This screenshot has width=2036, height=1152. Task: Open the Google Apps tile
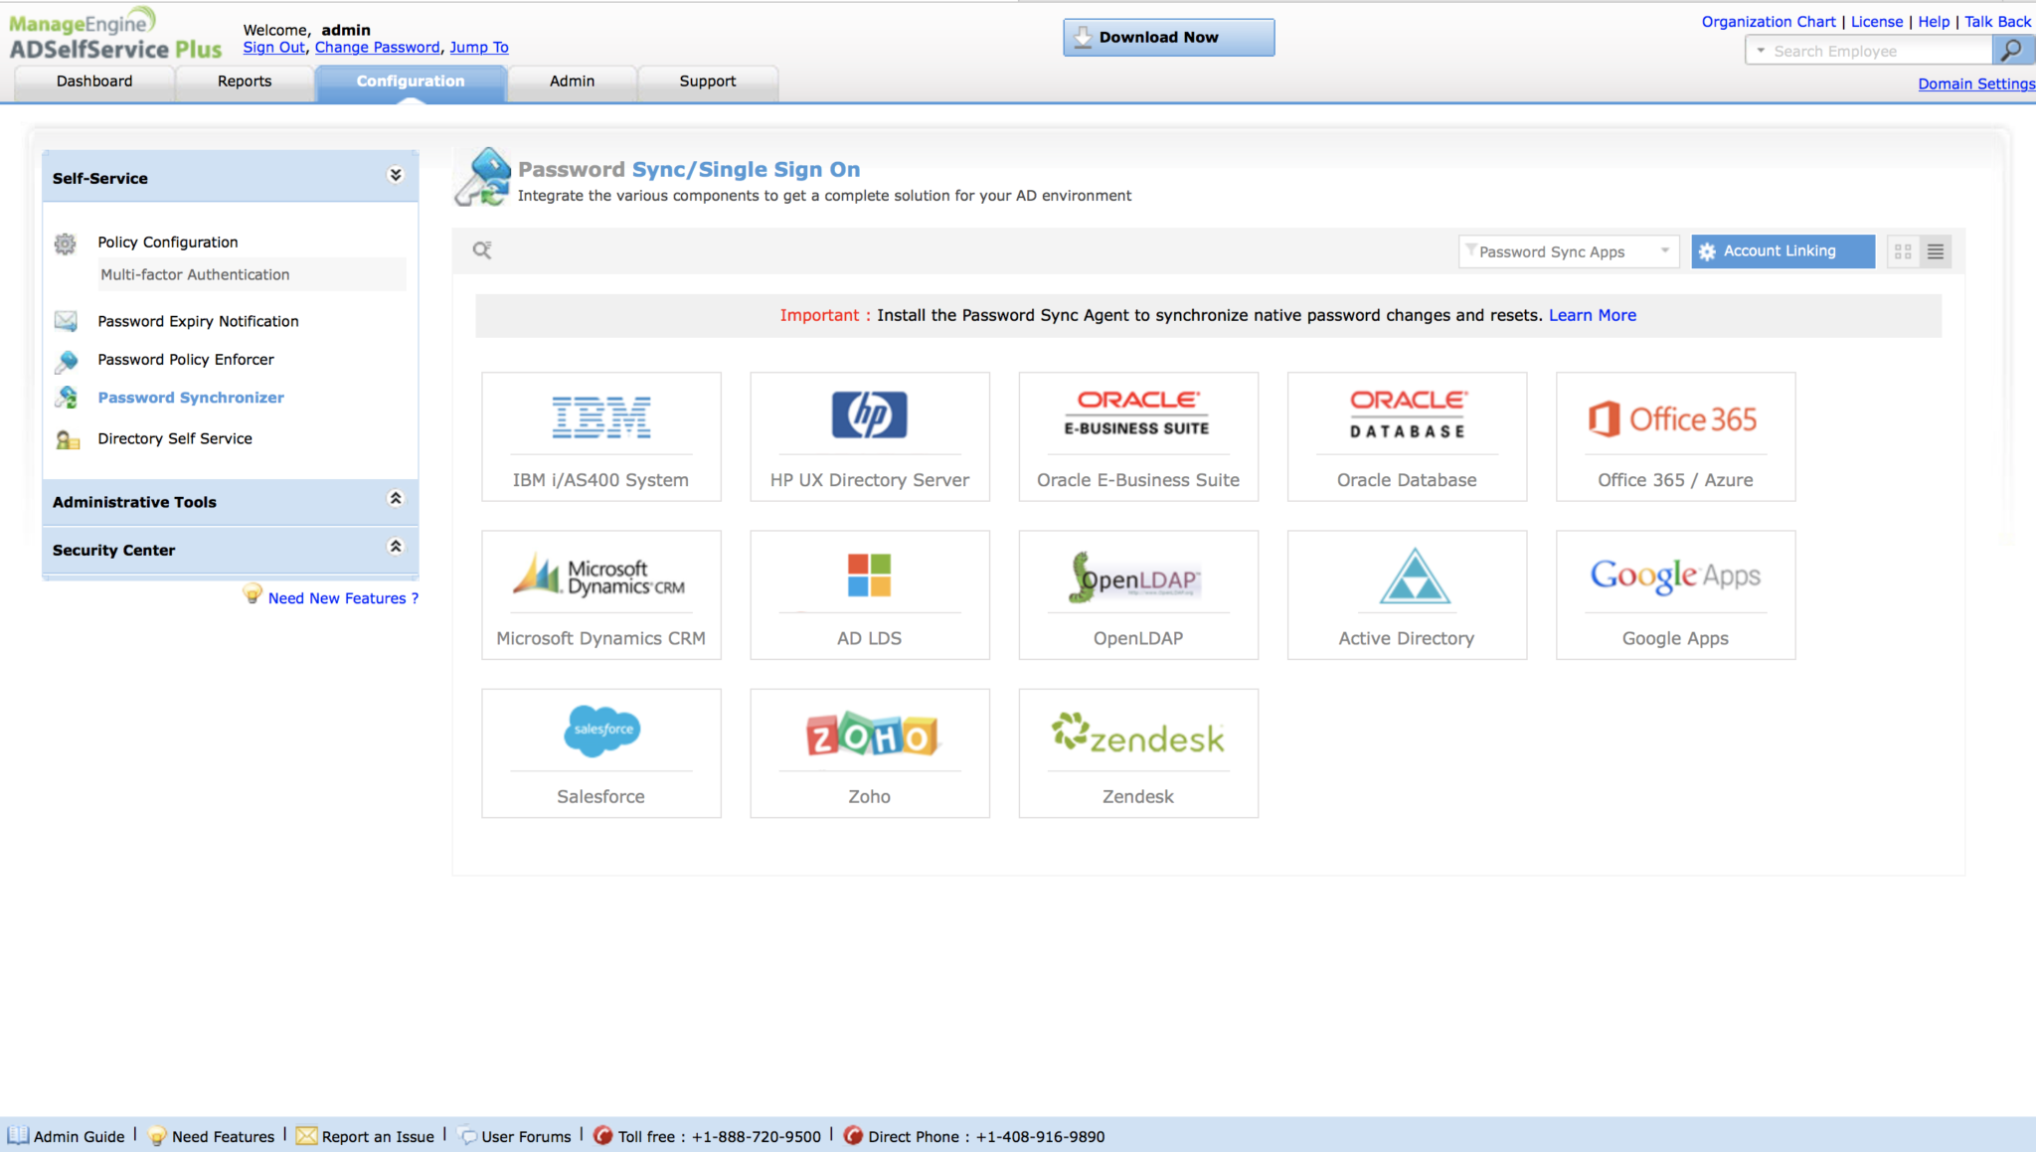[1675, 594]
